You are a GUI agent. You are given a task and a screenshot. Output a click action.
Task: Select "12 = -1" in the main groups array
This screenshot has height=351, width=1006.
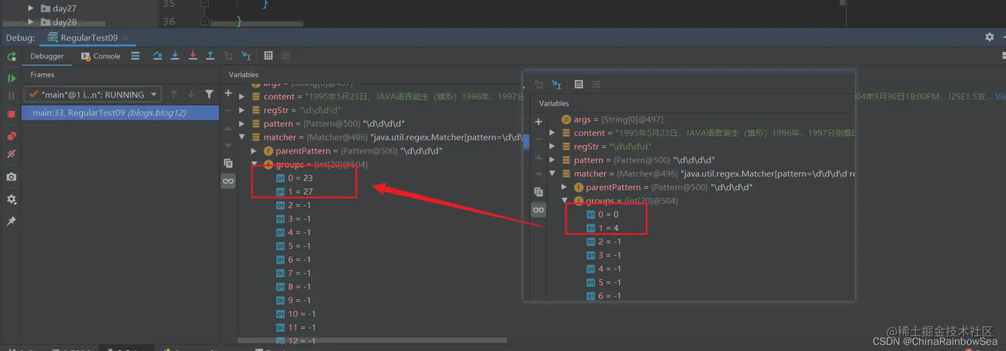click(x=297, y=341)
